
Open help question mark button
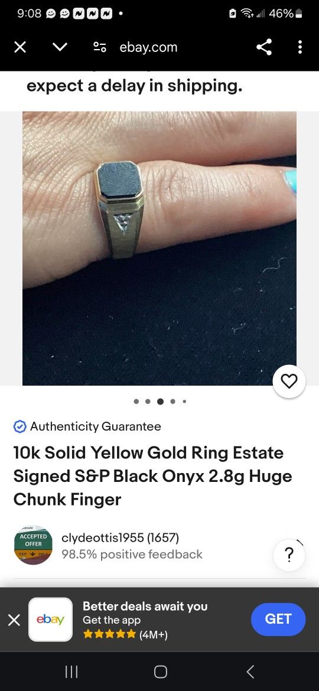(289, 555)
